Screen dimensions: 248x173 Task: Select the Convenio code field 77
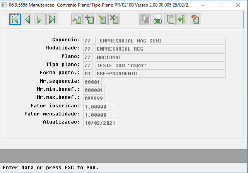[x=89, y=41]
